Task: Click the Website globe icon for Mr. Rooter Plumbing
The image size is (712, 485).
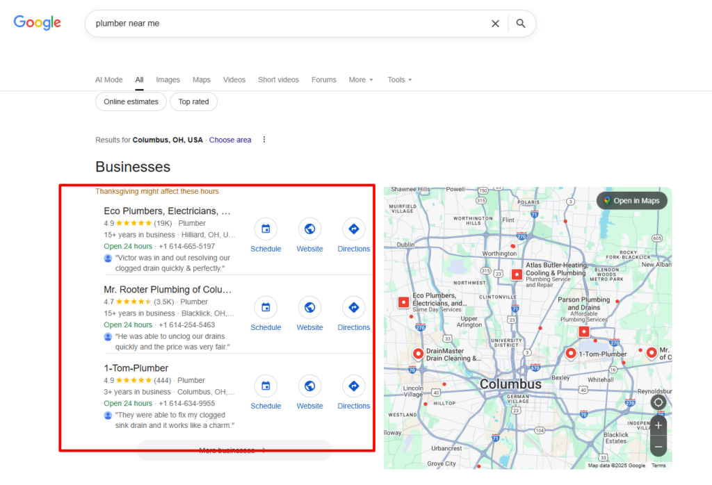Action: pos(309,307)
